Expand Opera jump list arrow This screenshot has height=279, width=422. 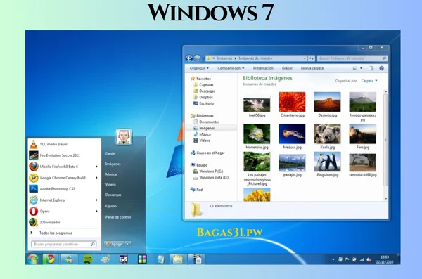pyautogui.click(x=96, y=212)
